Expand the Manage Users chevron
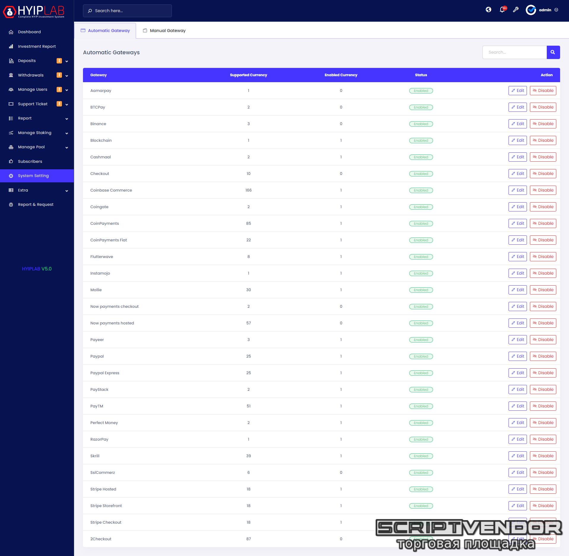Screen dimensions: 569x556 [67, 90]
